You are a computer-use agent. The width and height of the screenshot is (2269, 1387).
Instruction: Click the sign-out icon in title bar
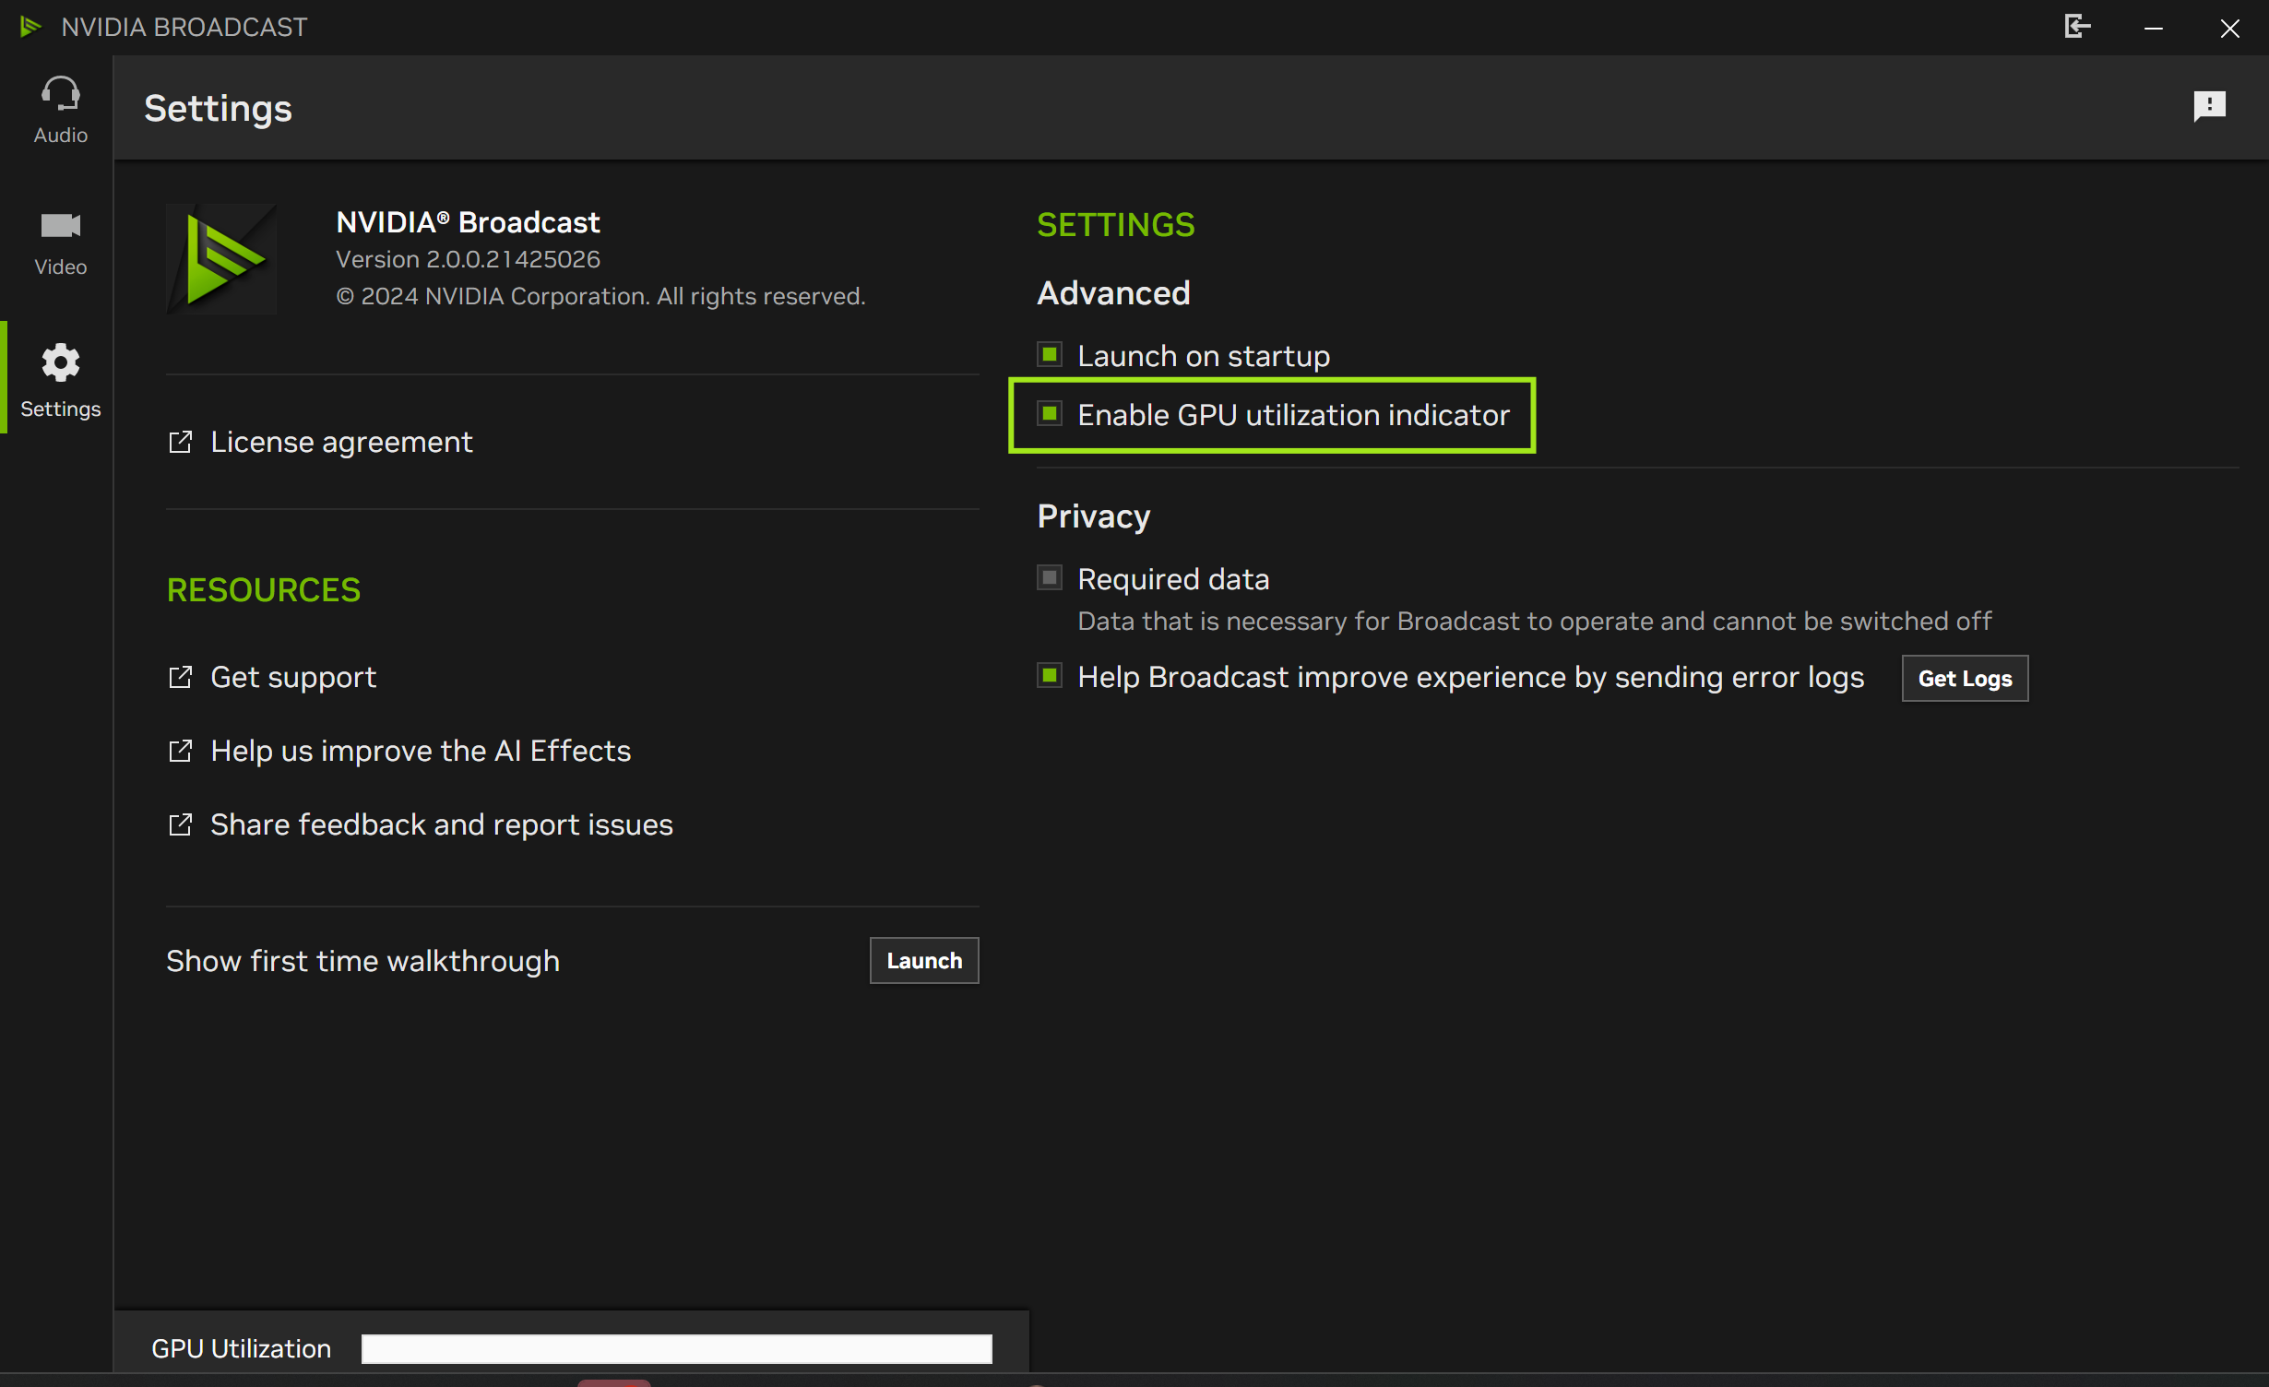pos(2076,27)
